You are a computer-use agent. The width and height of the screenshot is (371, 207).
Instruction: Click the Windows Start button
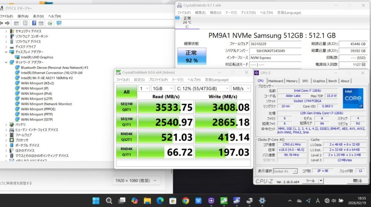point(96,200)
